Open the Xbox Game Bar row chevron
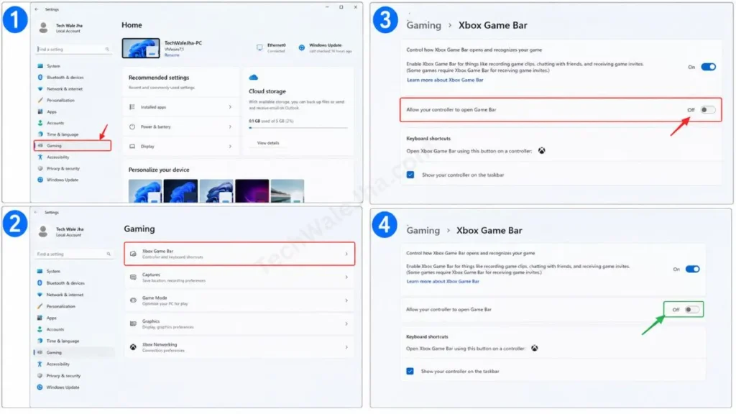Screen dimensions: 736x414 pyautogui.click(x=346, y=254)
